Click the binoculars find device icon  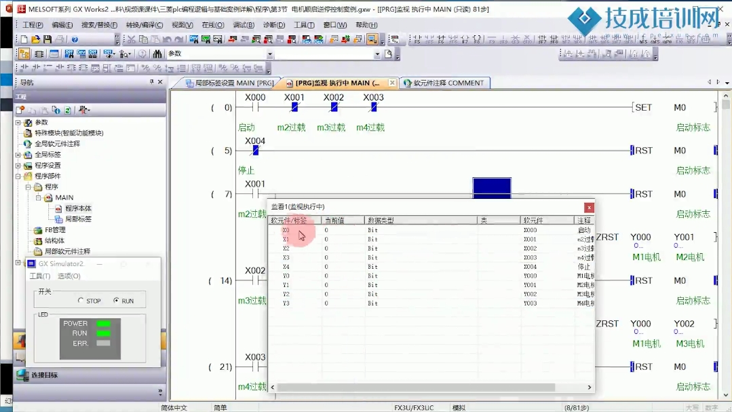click(x=157, y=54)
